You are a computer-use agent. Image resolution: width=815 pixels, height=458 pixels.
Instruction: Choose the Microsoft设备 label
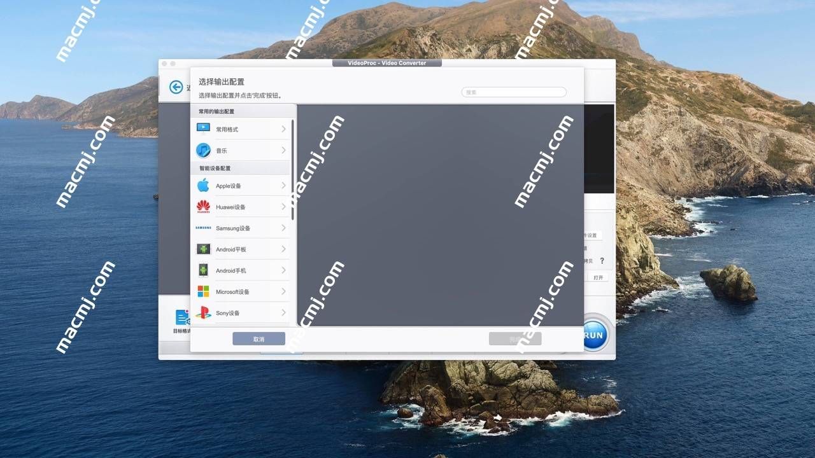coord(232,292)
